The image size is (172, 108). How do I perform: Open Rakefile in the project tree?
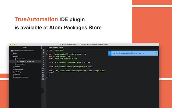18,75
